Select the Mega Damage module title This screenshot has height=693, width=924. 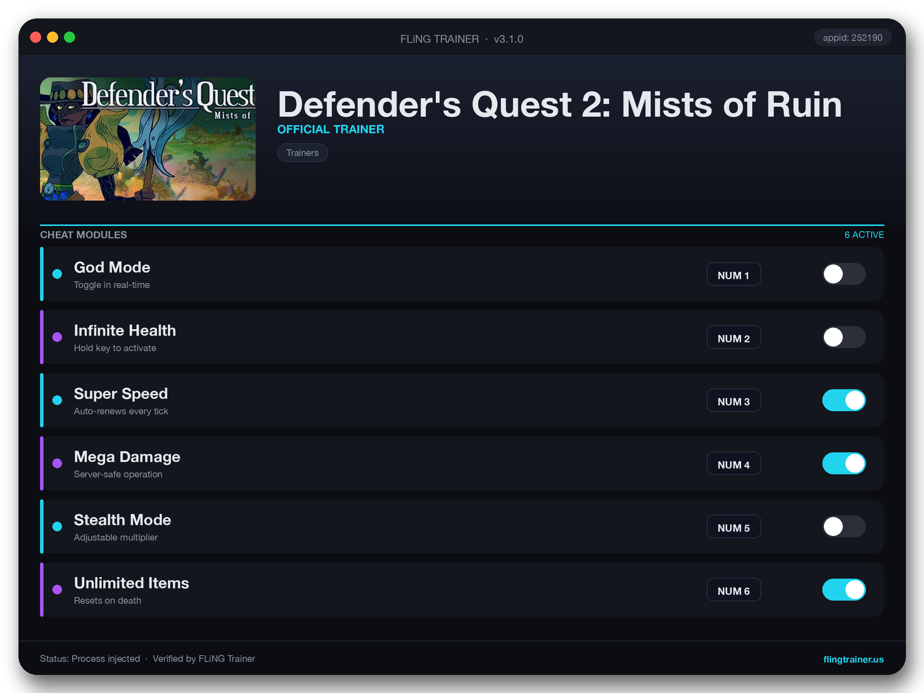click(127, 457)
